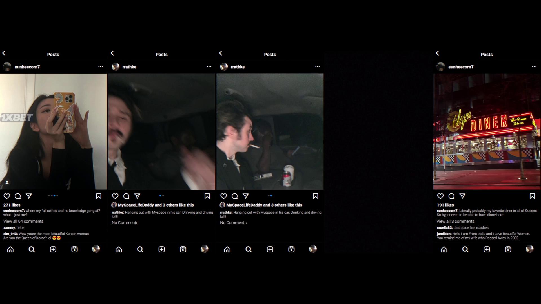Open three-dot options on eunheecorn7 selfie post
Viewport: 541px width, 304px height.
(101, 67)
